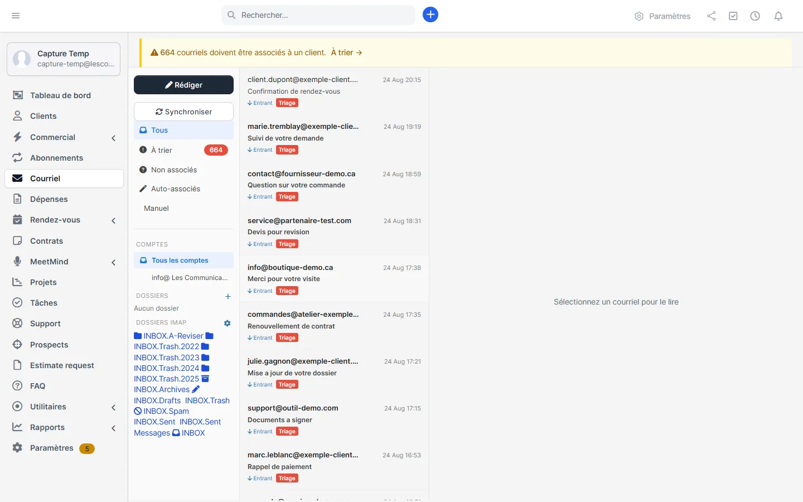Focus the Rechercher search field
This screenshot has width=803, height=502.
(318, 15)
